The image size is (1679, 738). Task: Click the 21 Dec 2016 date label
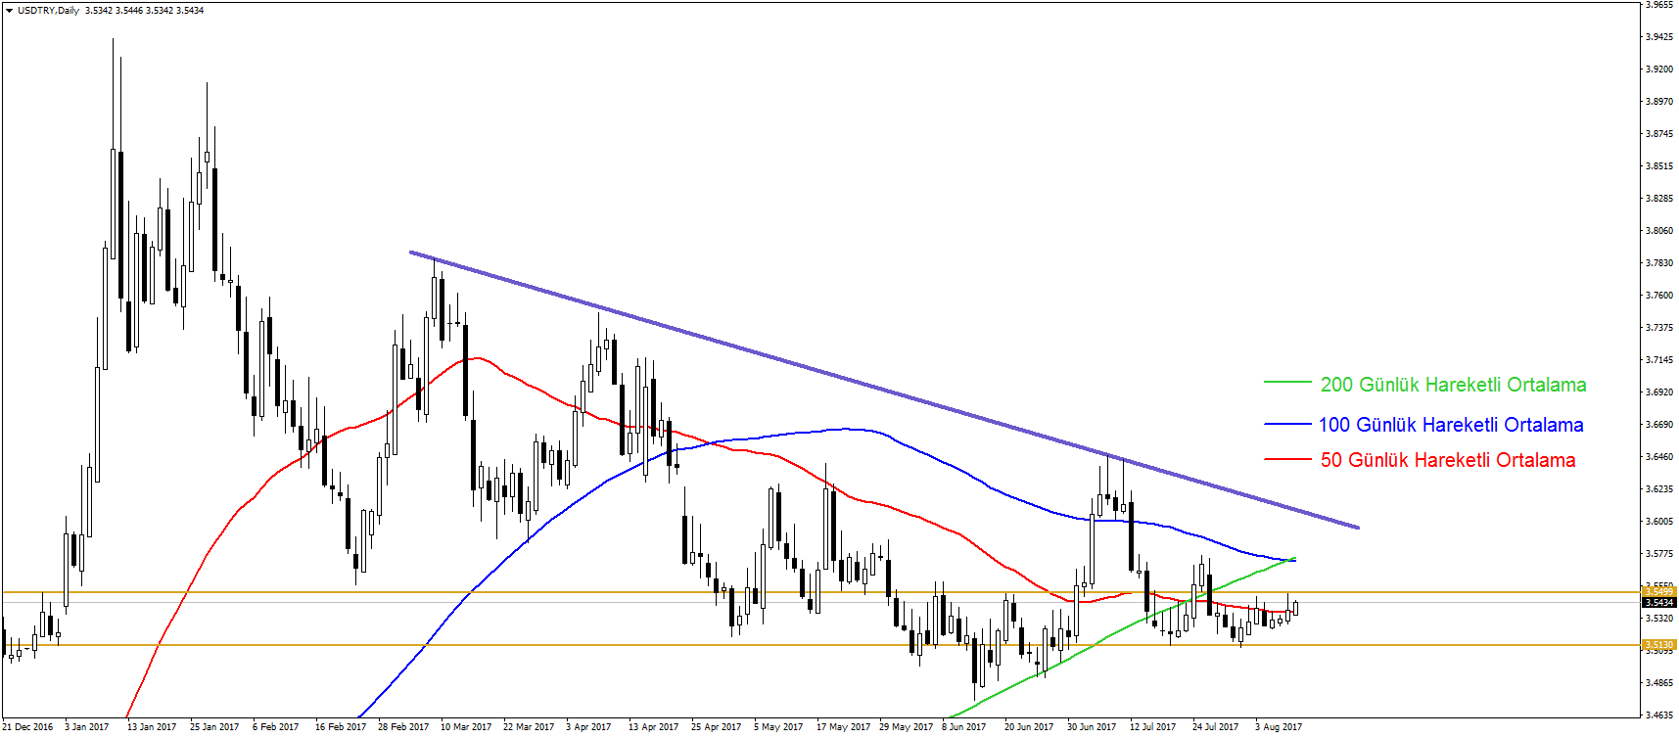coord(28,727)
